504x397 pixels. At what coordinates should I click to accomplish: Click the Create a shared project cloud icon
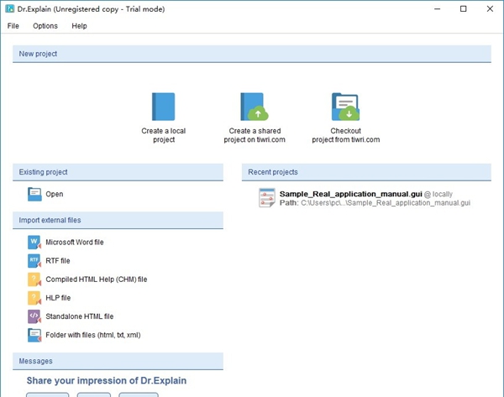point(255,107)
